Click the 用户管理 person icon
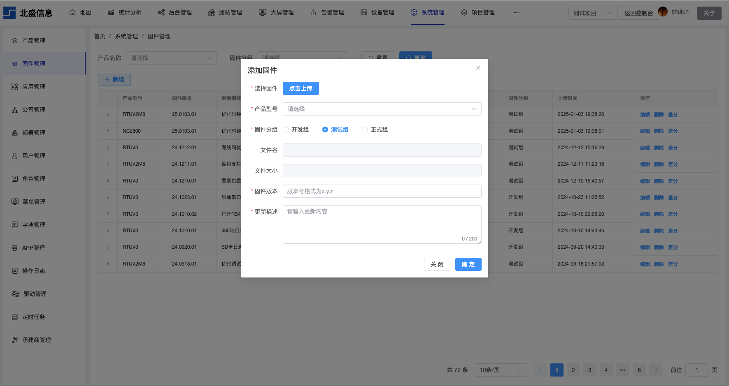This screenshot has width=729, height=386. [15, 156]
